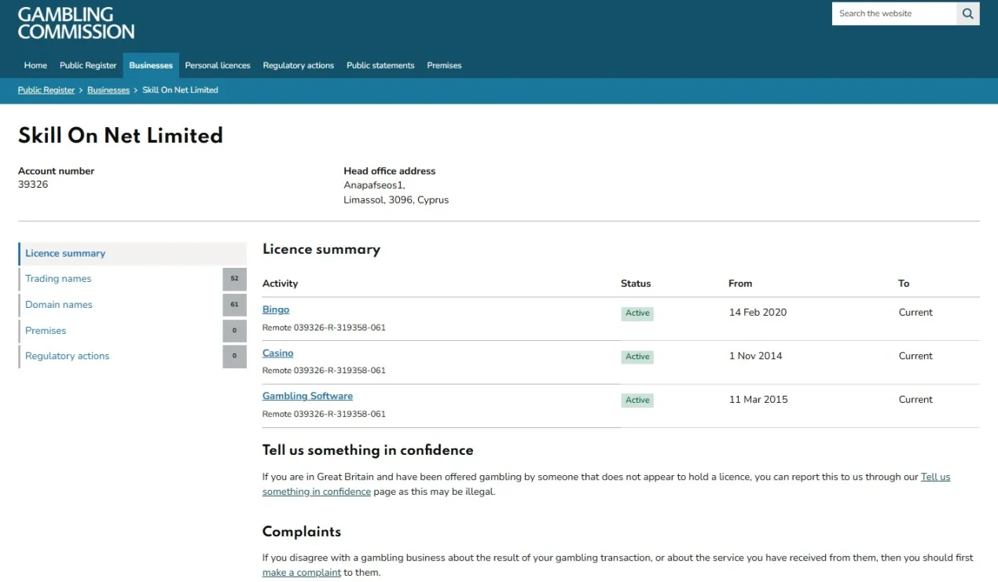Image resolution: width=998 pixels, height=582 pixels.
Task: Open Public statements nav item
Action: 380,65
